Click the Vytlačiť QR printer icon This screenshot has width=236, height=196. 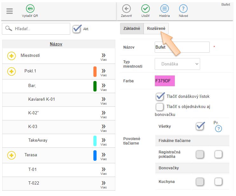(x=30, y=9)
